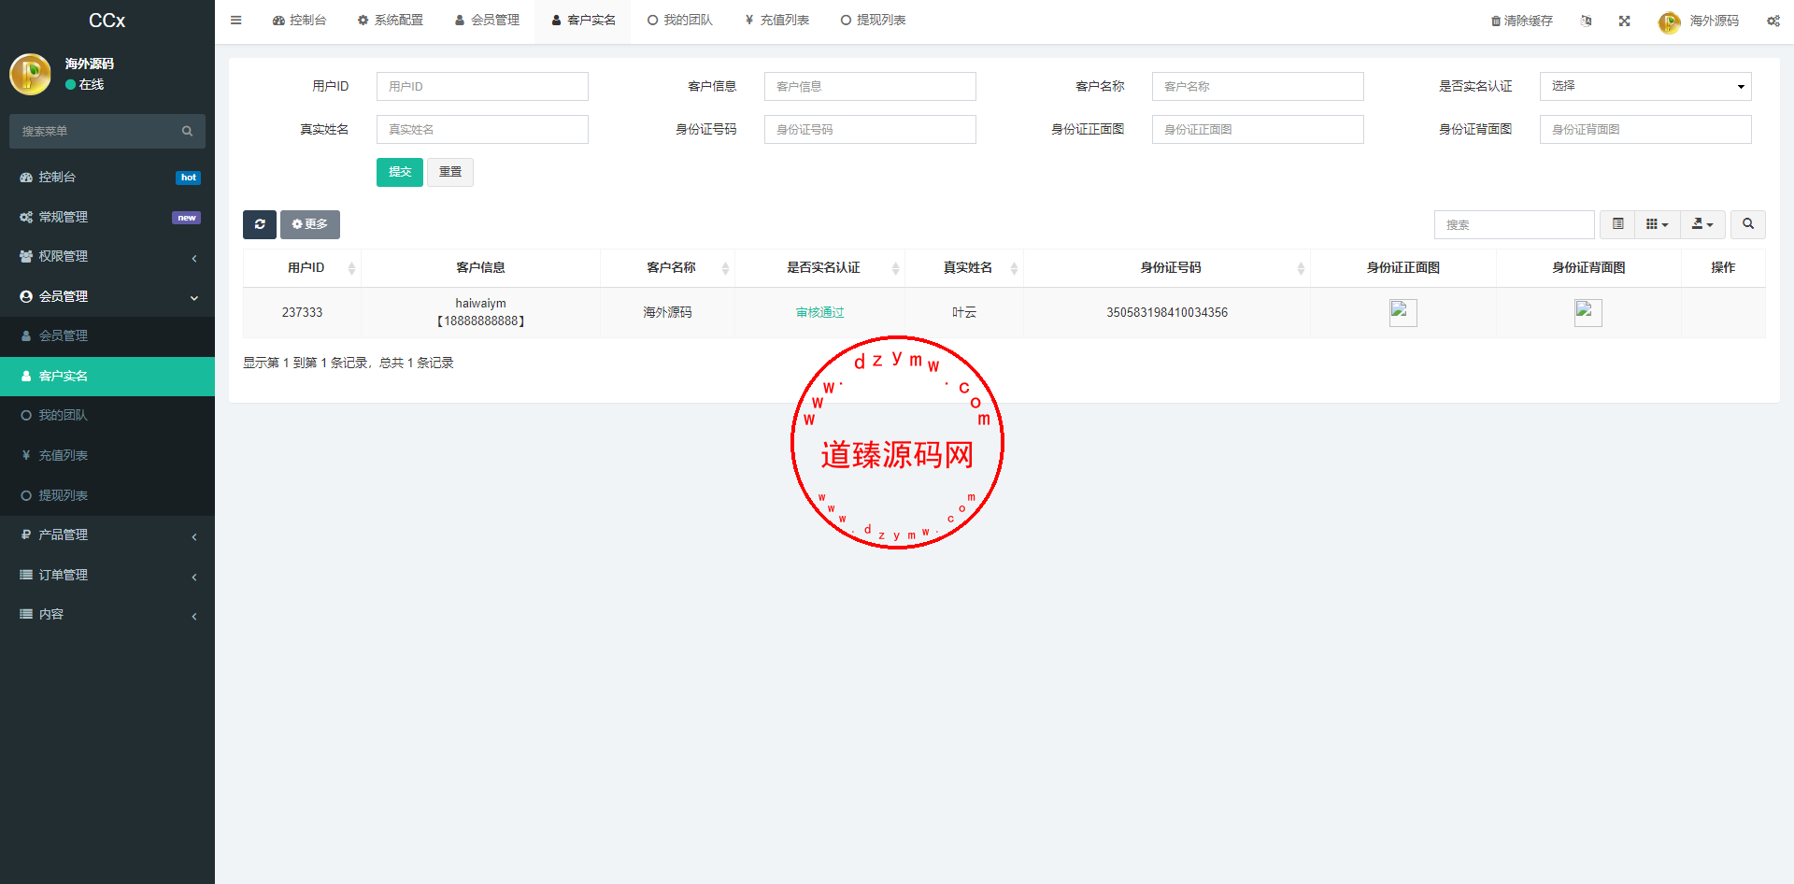1794x884 pixels.
Task: Select 客户实名 in the sidebar
Action: (x=107, y=376)
